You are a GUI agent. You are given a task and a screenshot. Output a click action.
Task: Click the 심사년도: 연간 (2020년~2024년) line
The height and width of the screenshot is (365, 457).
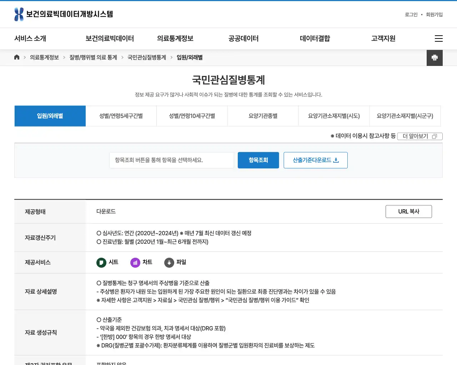point(174,233)
